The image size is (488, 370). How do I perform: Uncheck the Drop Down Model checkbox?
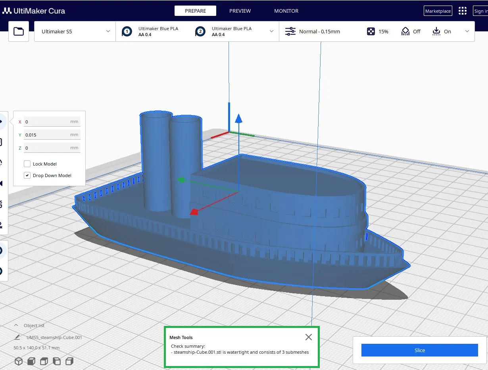click(27, 175)
